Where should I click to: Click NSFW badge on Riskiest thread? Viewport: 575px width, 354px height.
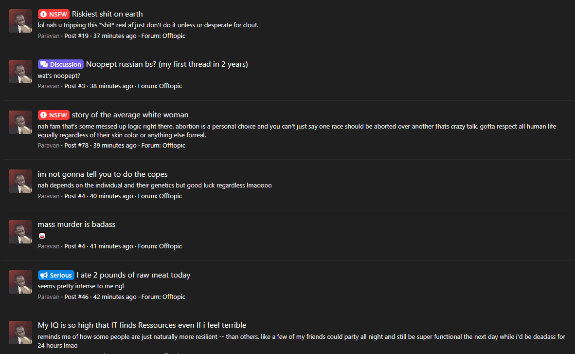click(54, 14)
